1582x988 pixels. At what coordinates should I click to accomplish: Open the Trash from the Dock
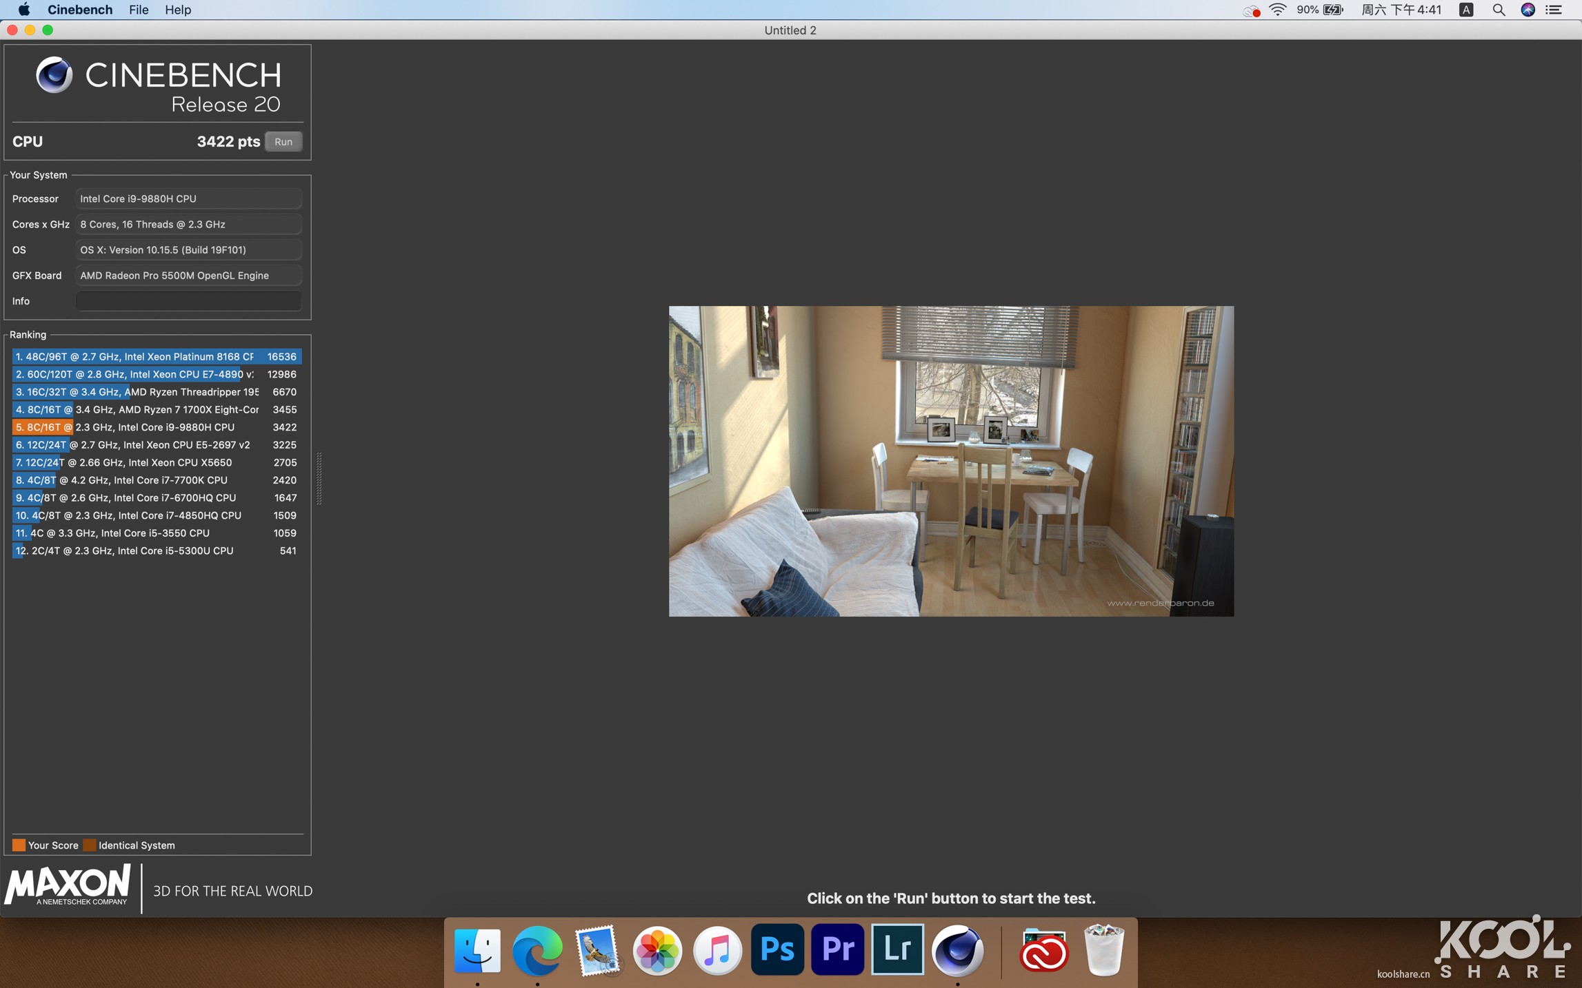coord(1103,951)
